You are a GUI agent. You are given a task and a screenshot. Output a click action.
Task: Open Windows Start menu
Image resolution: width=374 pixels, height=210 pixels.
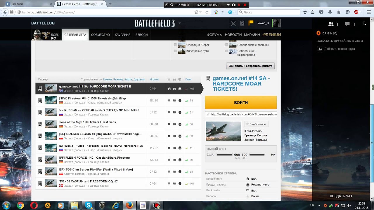pyautogui.click(x=6, y=205)
